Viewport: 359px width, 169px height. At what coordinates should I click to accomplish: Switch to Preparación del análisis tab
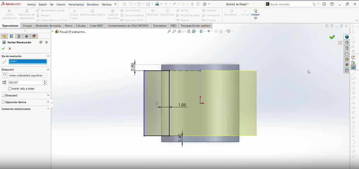(195, 26)
